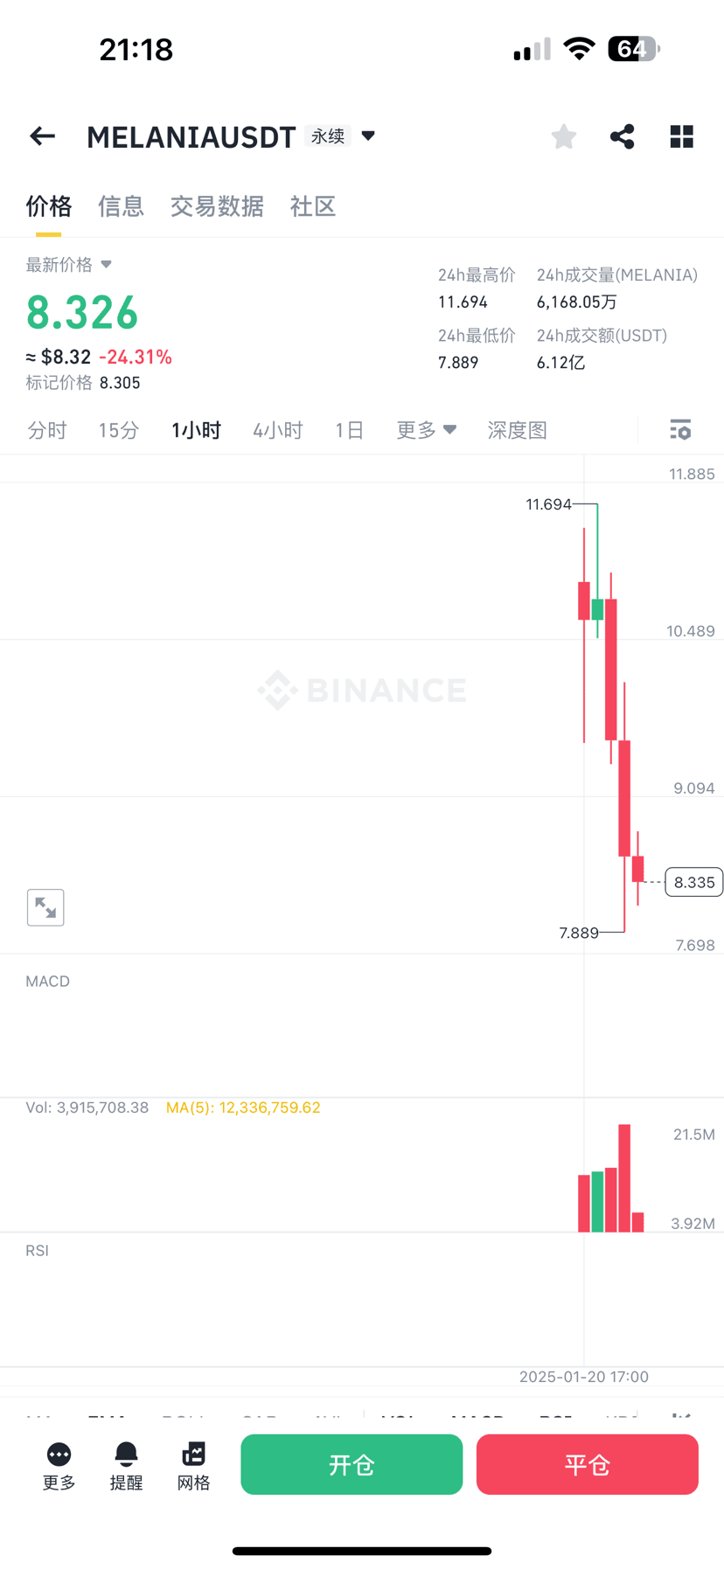
Task: Open the 提醒 bell alert icon
Action: (x=126, y=1466)
